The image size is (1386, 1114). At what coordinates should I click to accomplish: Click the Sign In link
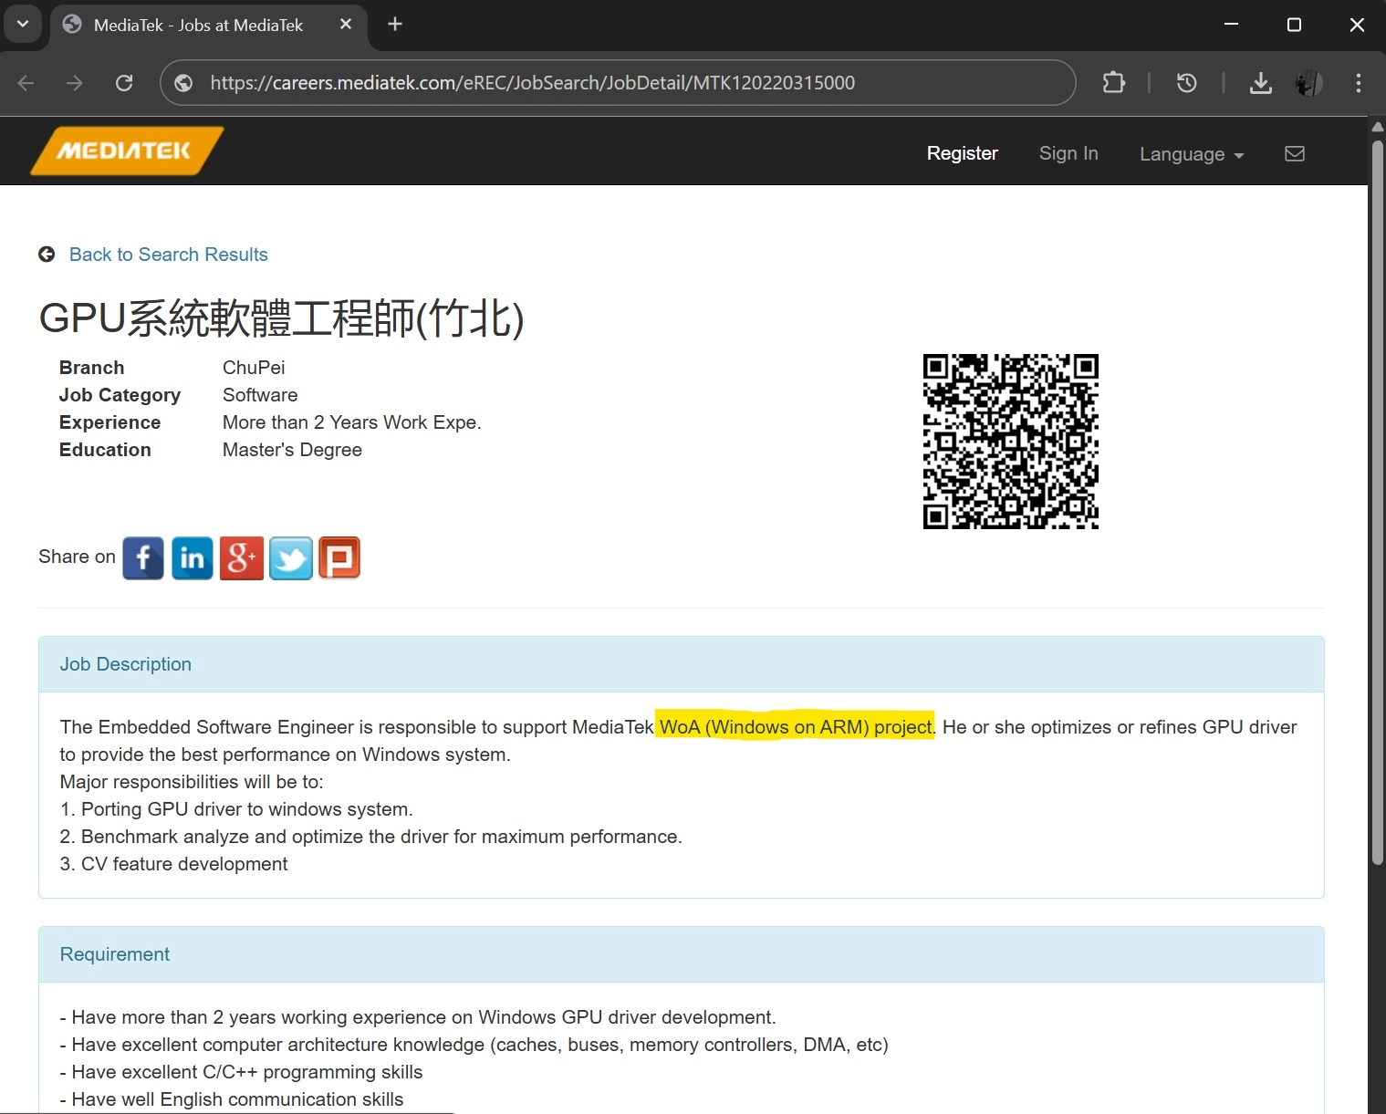(1068, 153)
